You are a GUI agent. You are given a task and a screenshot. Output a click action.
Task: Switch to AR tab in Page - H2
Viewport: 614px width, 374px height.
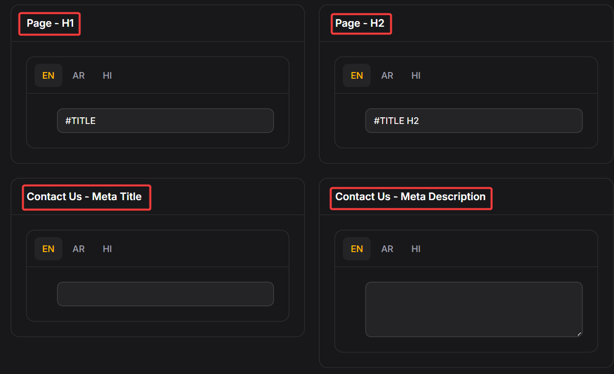coord(387,76)
